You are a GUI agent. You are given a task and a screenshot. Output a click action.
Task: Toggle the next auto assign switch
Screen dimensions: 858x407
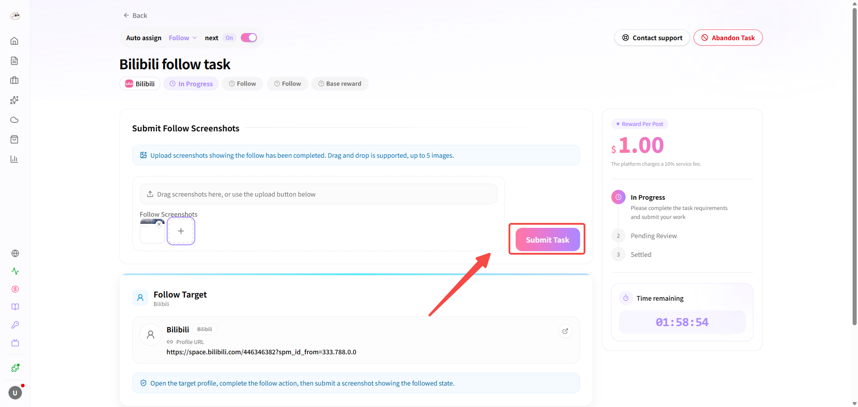click(249, 38)
